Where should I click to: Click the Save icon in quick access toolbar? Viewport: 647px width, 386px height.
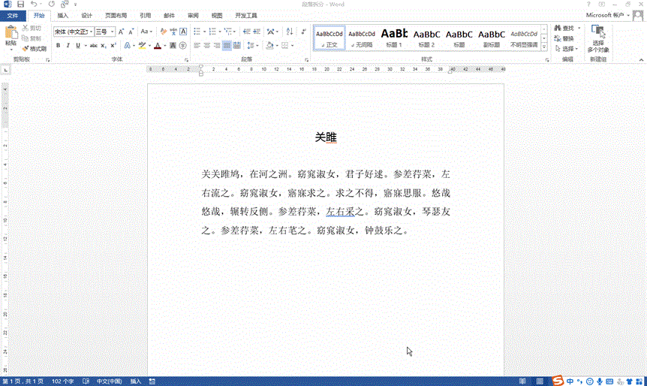(20, 5)
